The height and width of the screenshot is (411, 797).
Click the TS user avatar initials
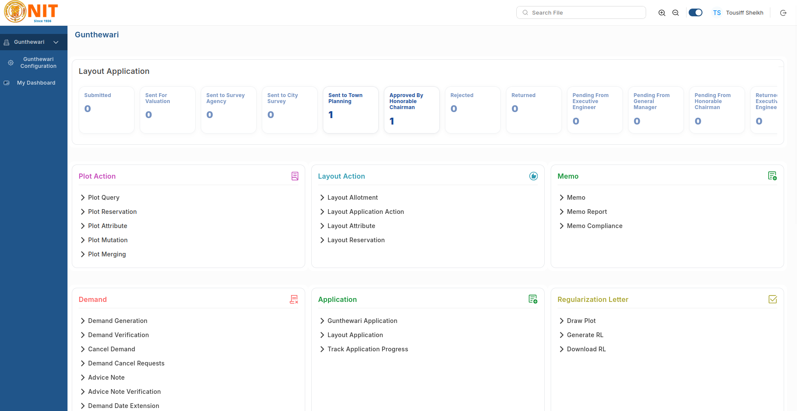pyautogui.click(x=717, y=13)
